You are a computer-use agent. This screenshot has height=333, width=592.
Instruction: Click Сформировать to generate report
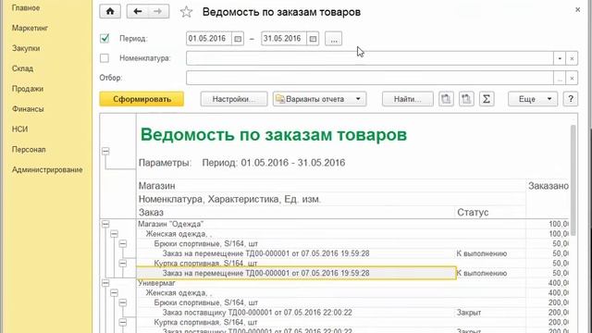click(142, 99)
